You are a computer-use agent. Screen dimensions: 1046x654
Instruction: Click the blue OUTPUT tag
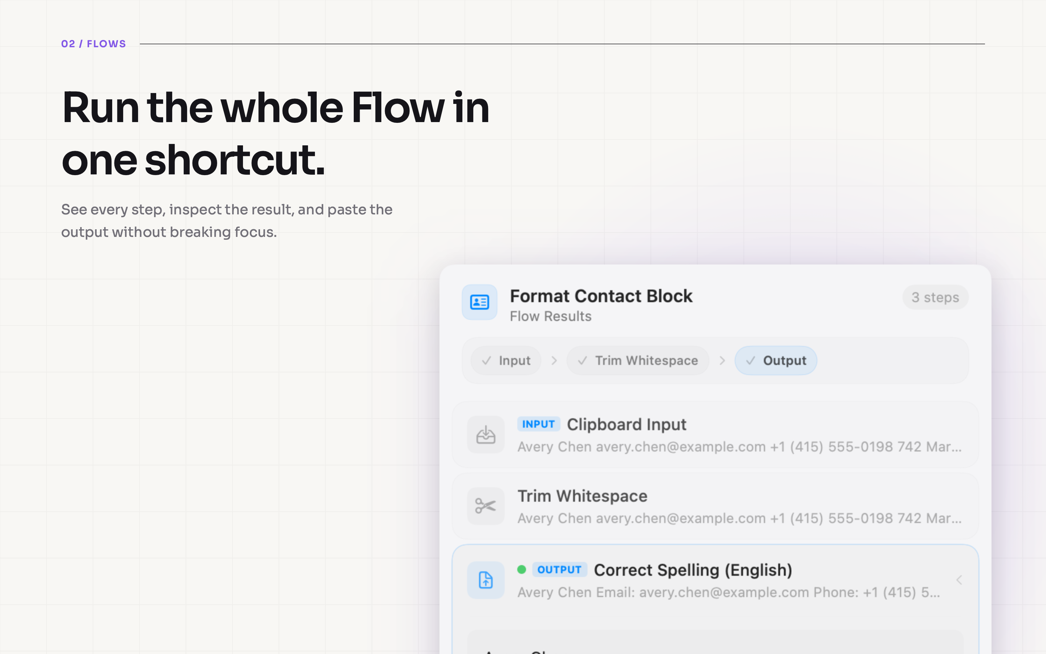(559, 569)
